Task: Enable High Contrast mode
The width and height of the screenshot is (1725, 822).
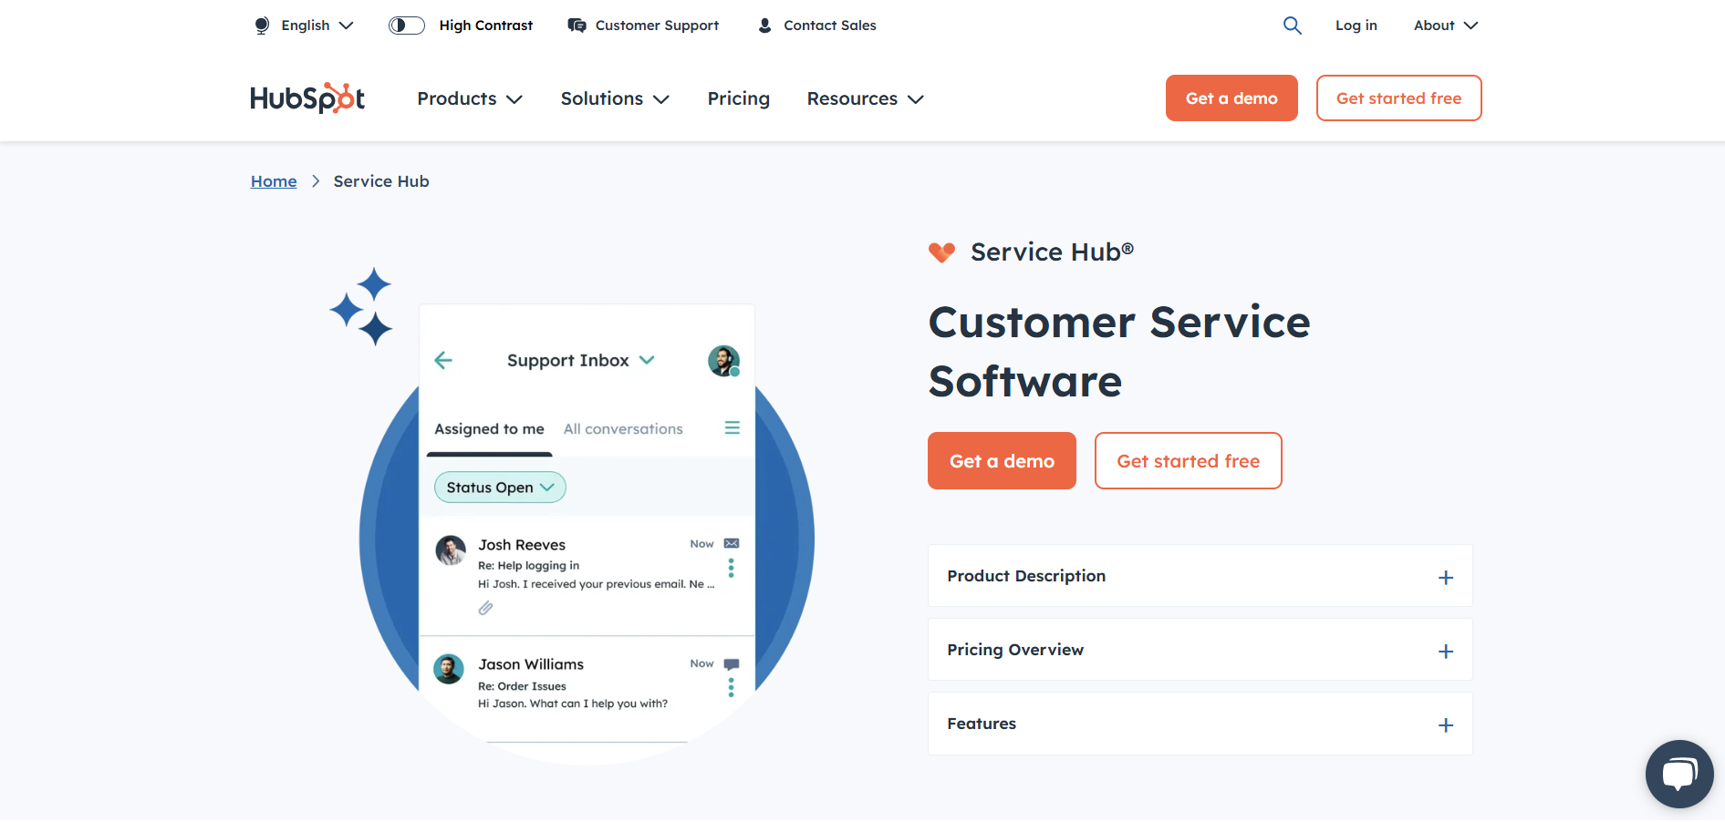Action: pyautogui.click(x=406, y=25)
